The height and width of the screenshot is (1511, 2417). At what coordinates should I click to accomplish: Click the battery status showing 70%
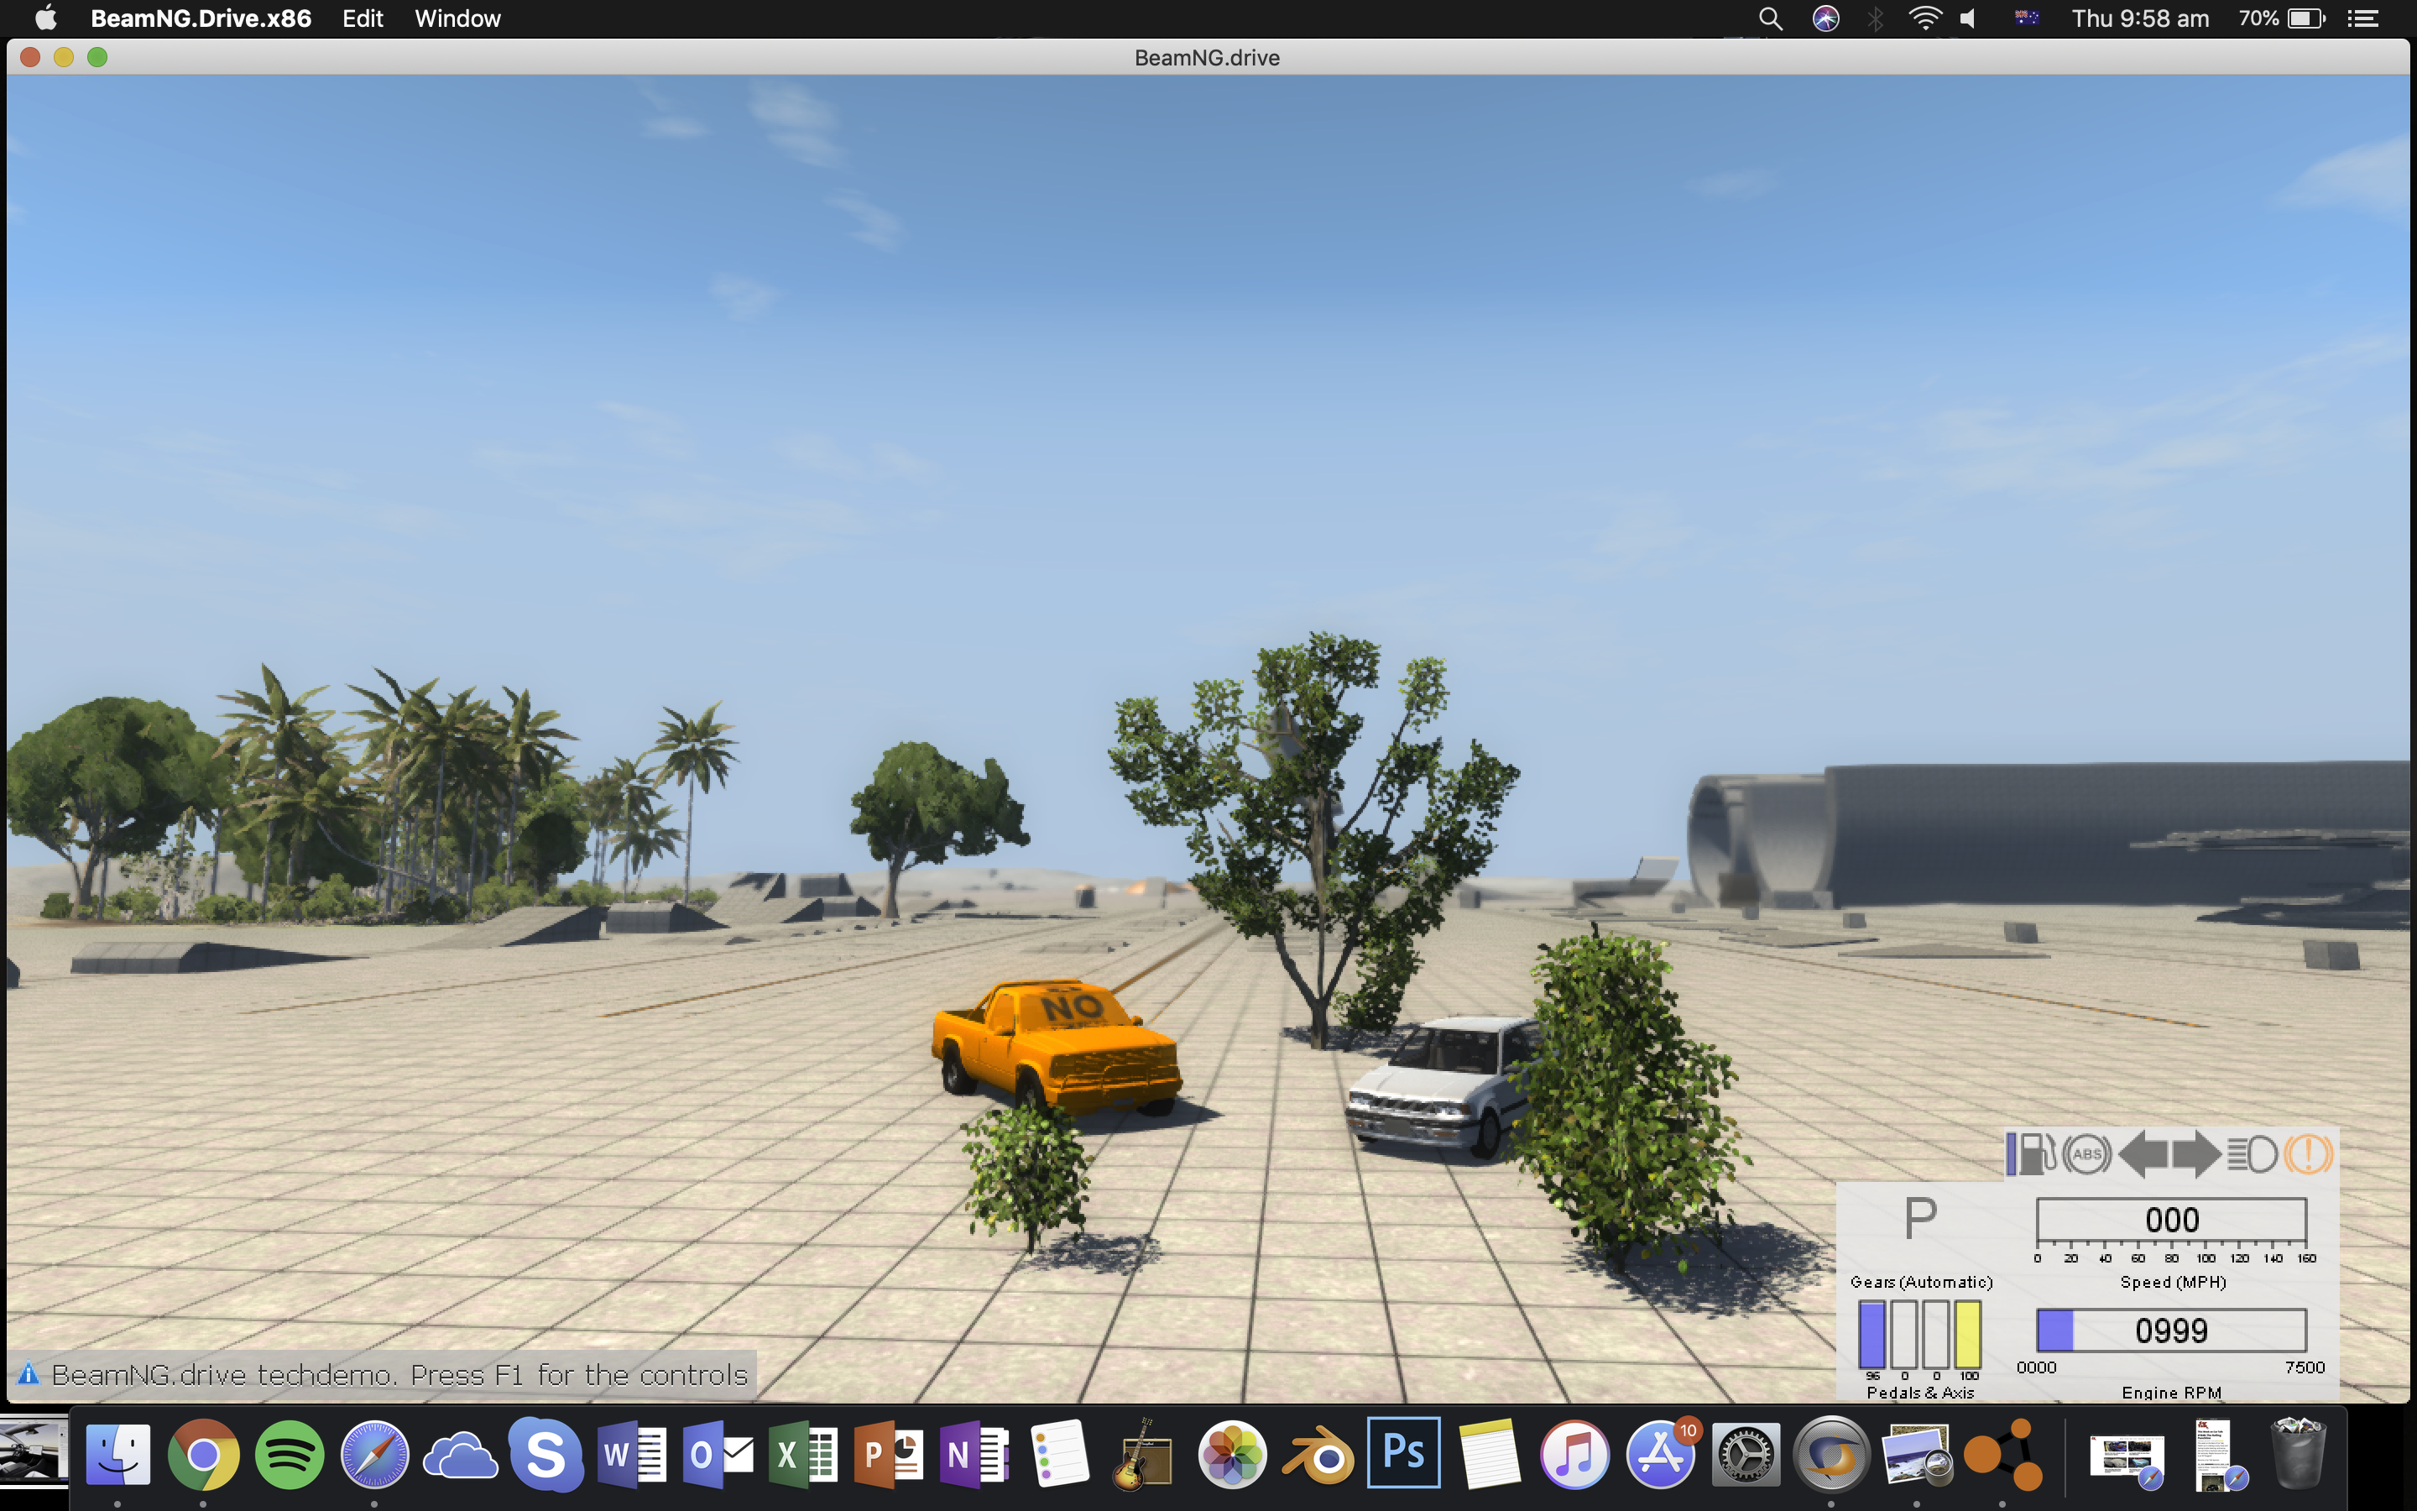point(2284,18)
